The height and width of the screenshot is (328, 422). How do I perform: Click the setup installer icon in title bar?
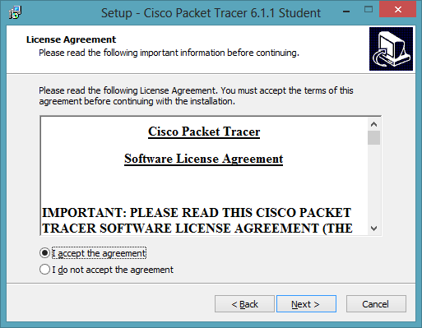pyautogui.click(x=15, y=12)
